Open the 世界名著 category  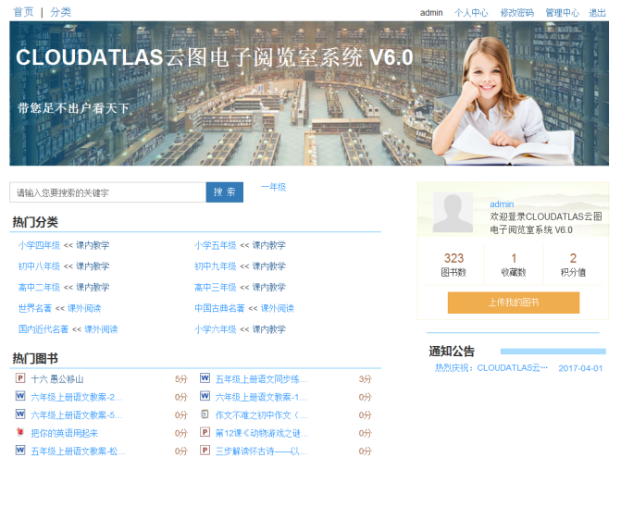point(35,308)
